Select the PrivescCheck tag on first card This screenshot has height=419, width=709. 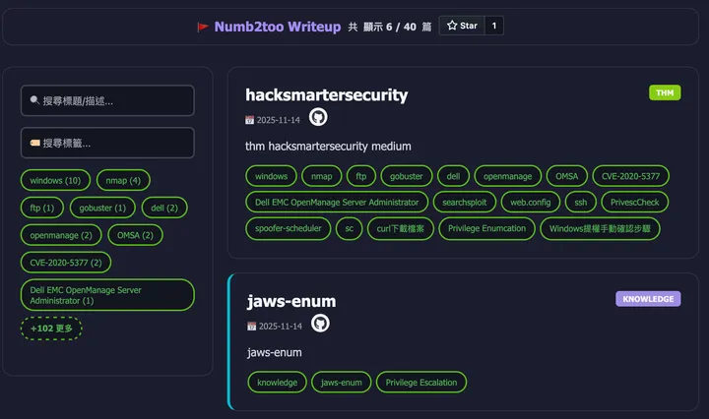(x=635, y=202)
